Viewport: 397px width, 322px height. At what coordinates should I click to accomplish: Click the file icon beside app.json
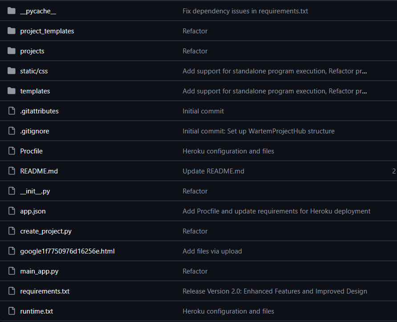12,211
